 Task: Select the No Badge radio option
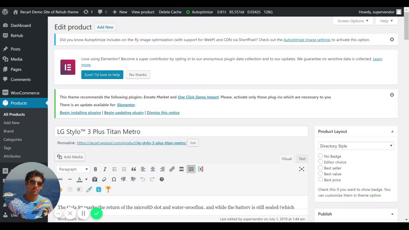320,156
